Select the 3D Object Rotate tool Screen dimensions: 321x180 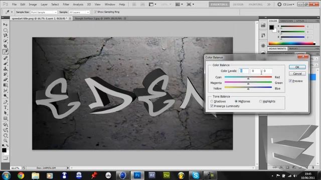(x=6, y=124)
